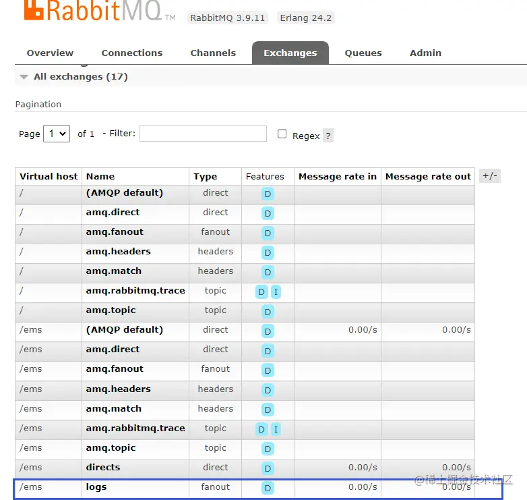This screenshot has width=527, height=500.
Task: Click the Regex help question mark
Action: tap(328, 136)
